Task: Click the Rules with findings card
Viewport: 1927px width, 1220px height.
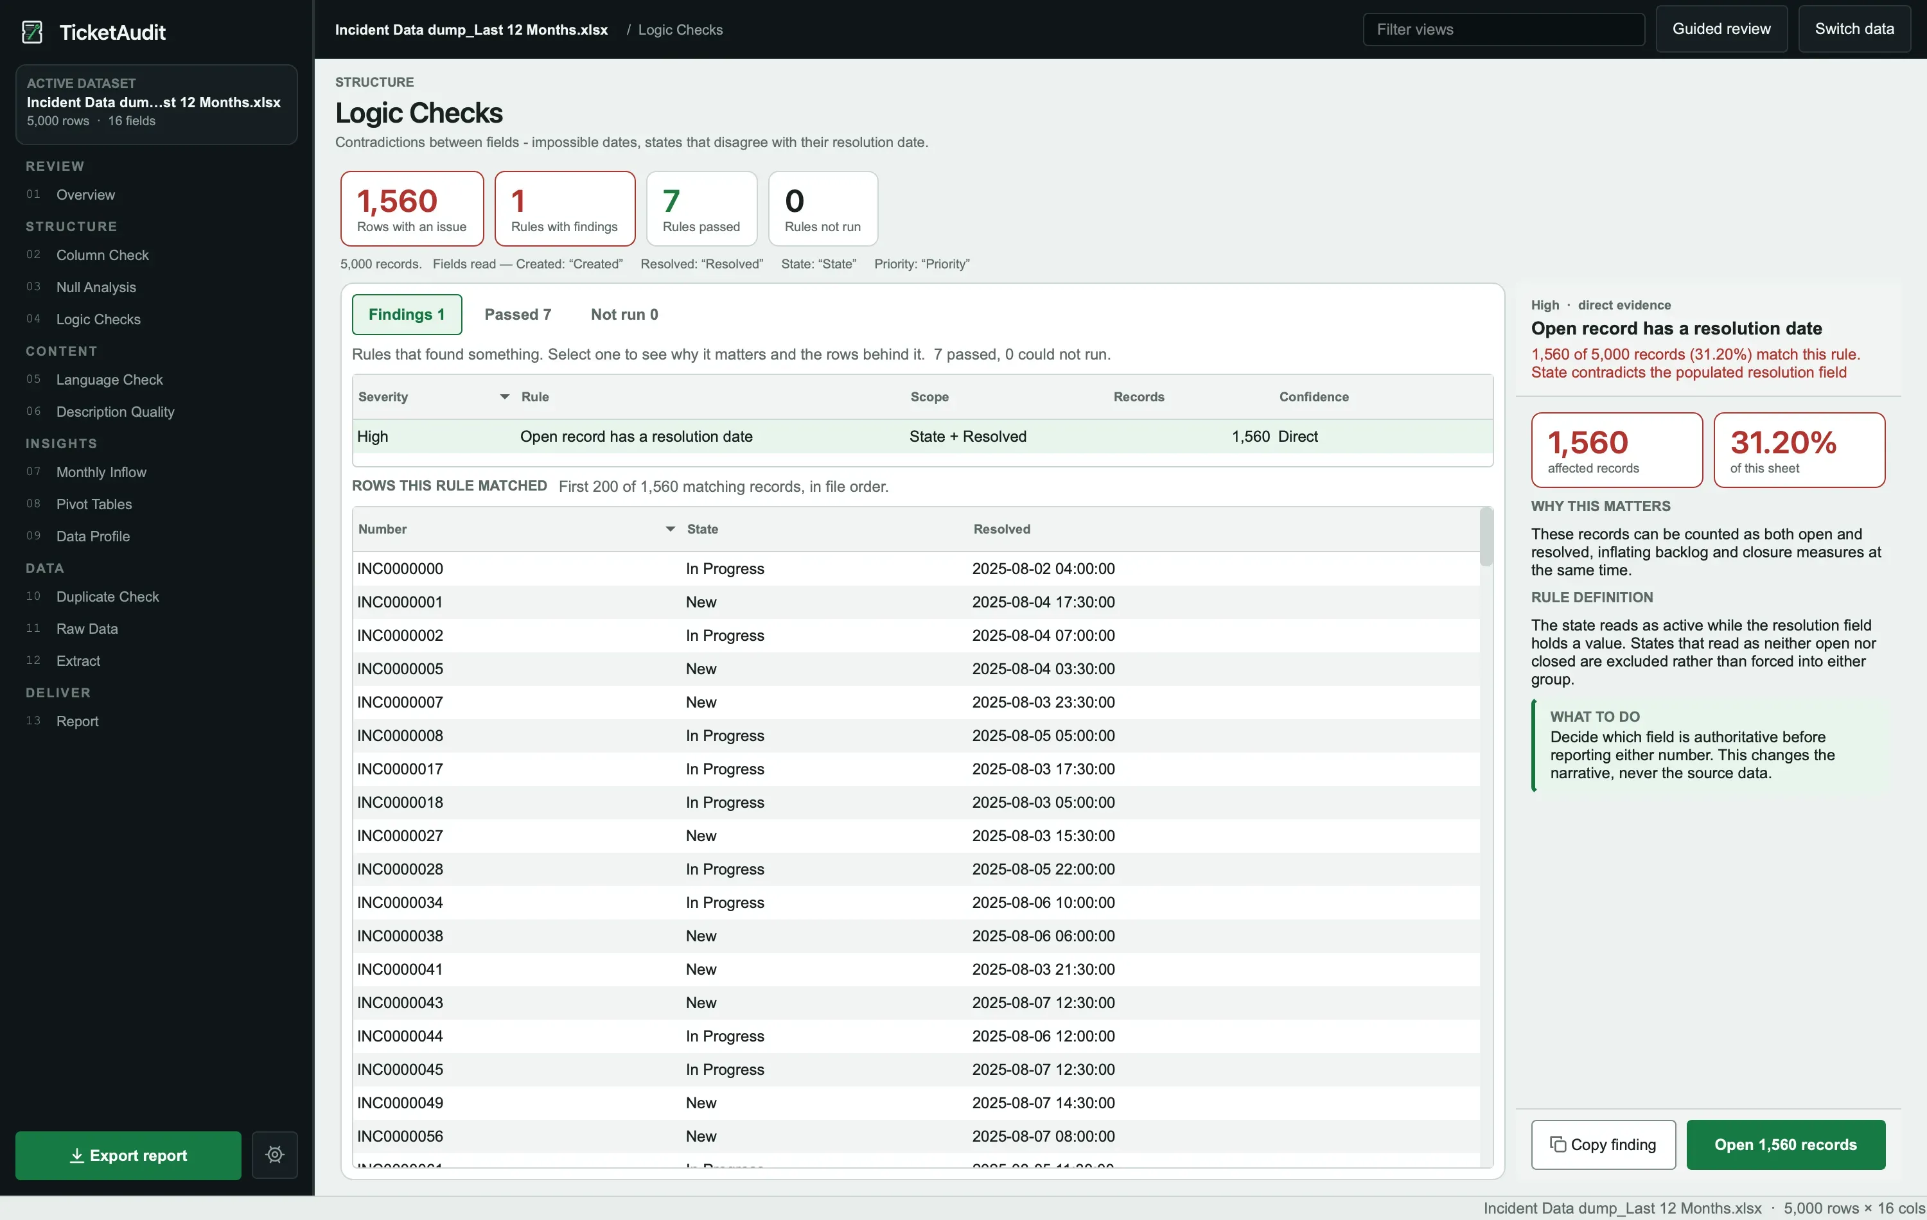Action: pyautogui.click(x=565, y=209)
